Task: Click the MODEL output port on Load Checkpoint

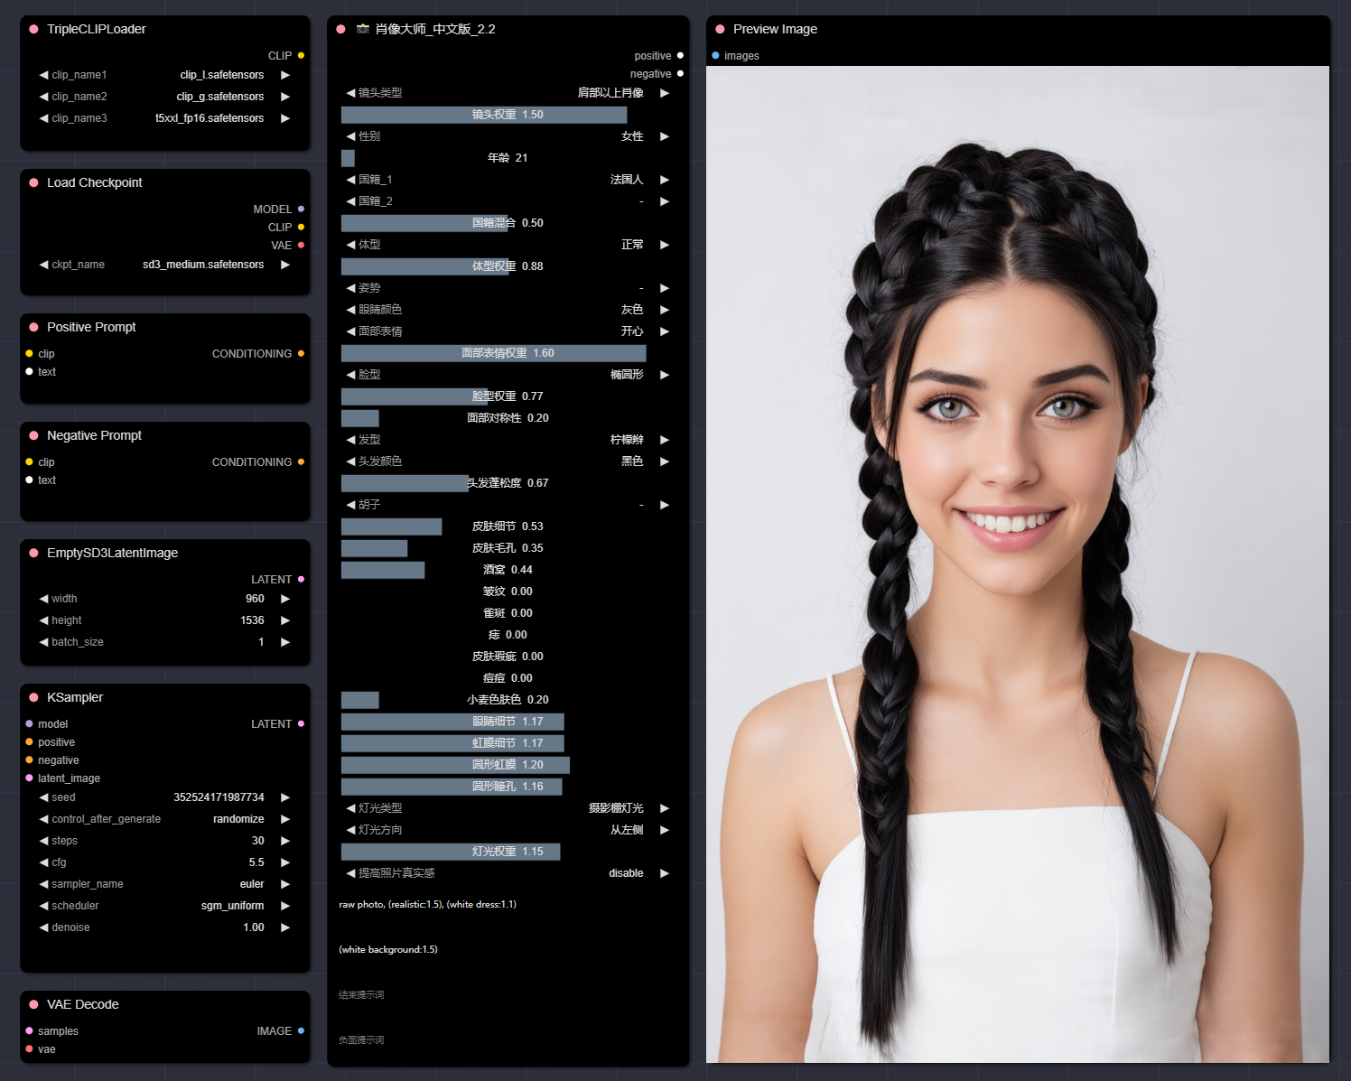Action: [301, 209]
